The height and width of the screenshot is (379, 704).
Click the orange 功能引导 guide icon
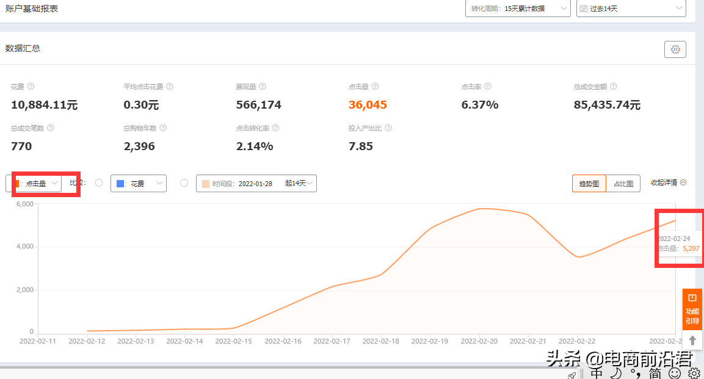(692, 309)
